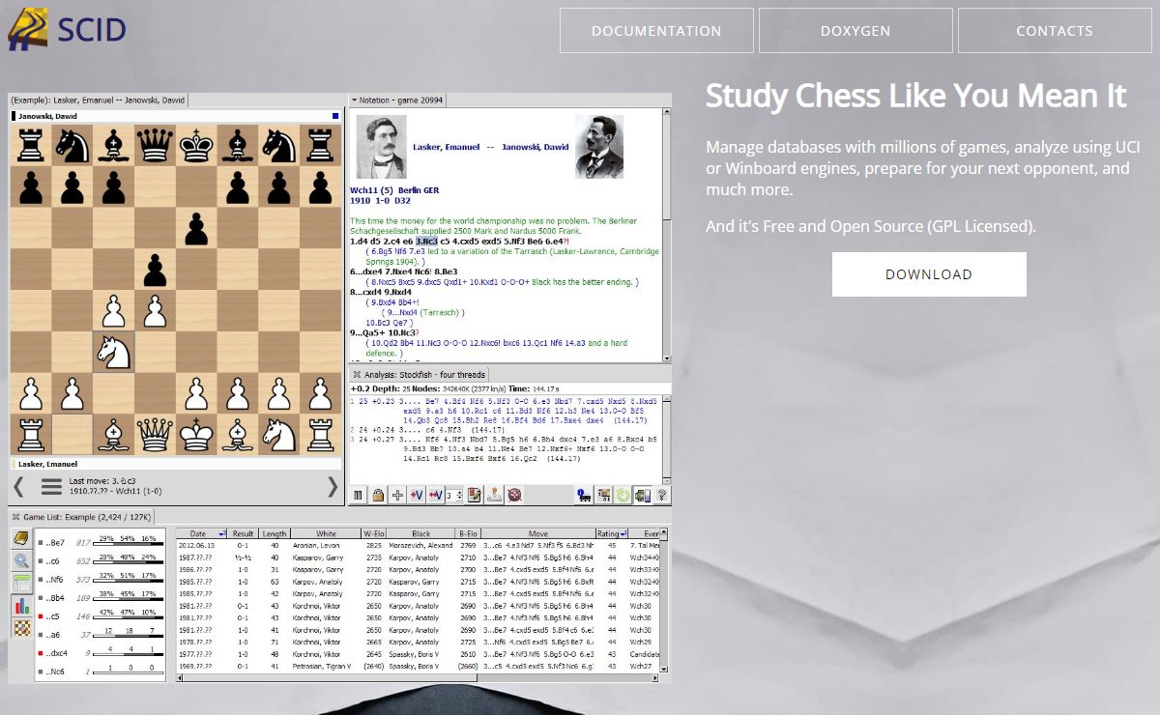The image size is (1160, 715).
Task: Click the SCID logo in the header
Action: (x=68, y=29)
